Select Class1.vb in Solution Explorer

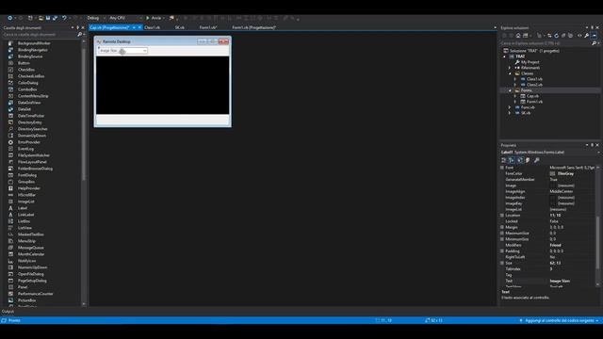click(534, 79)
